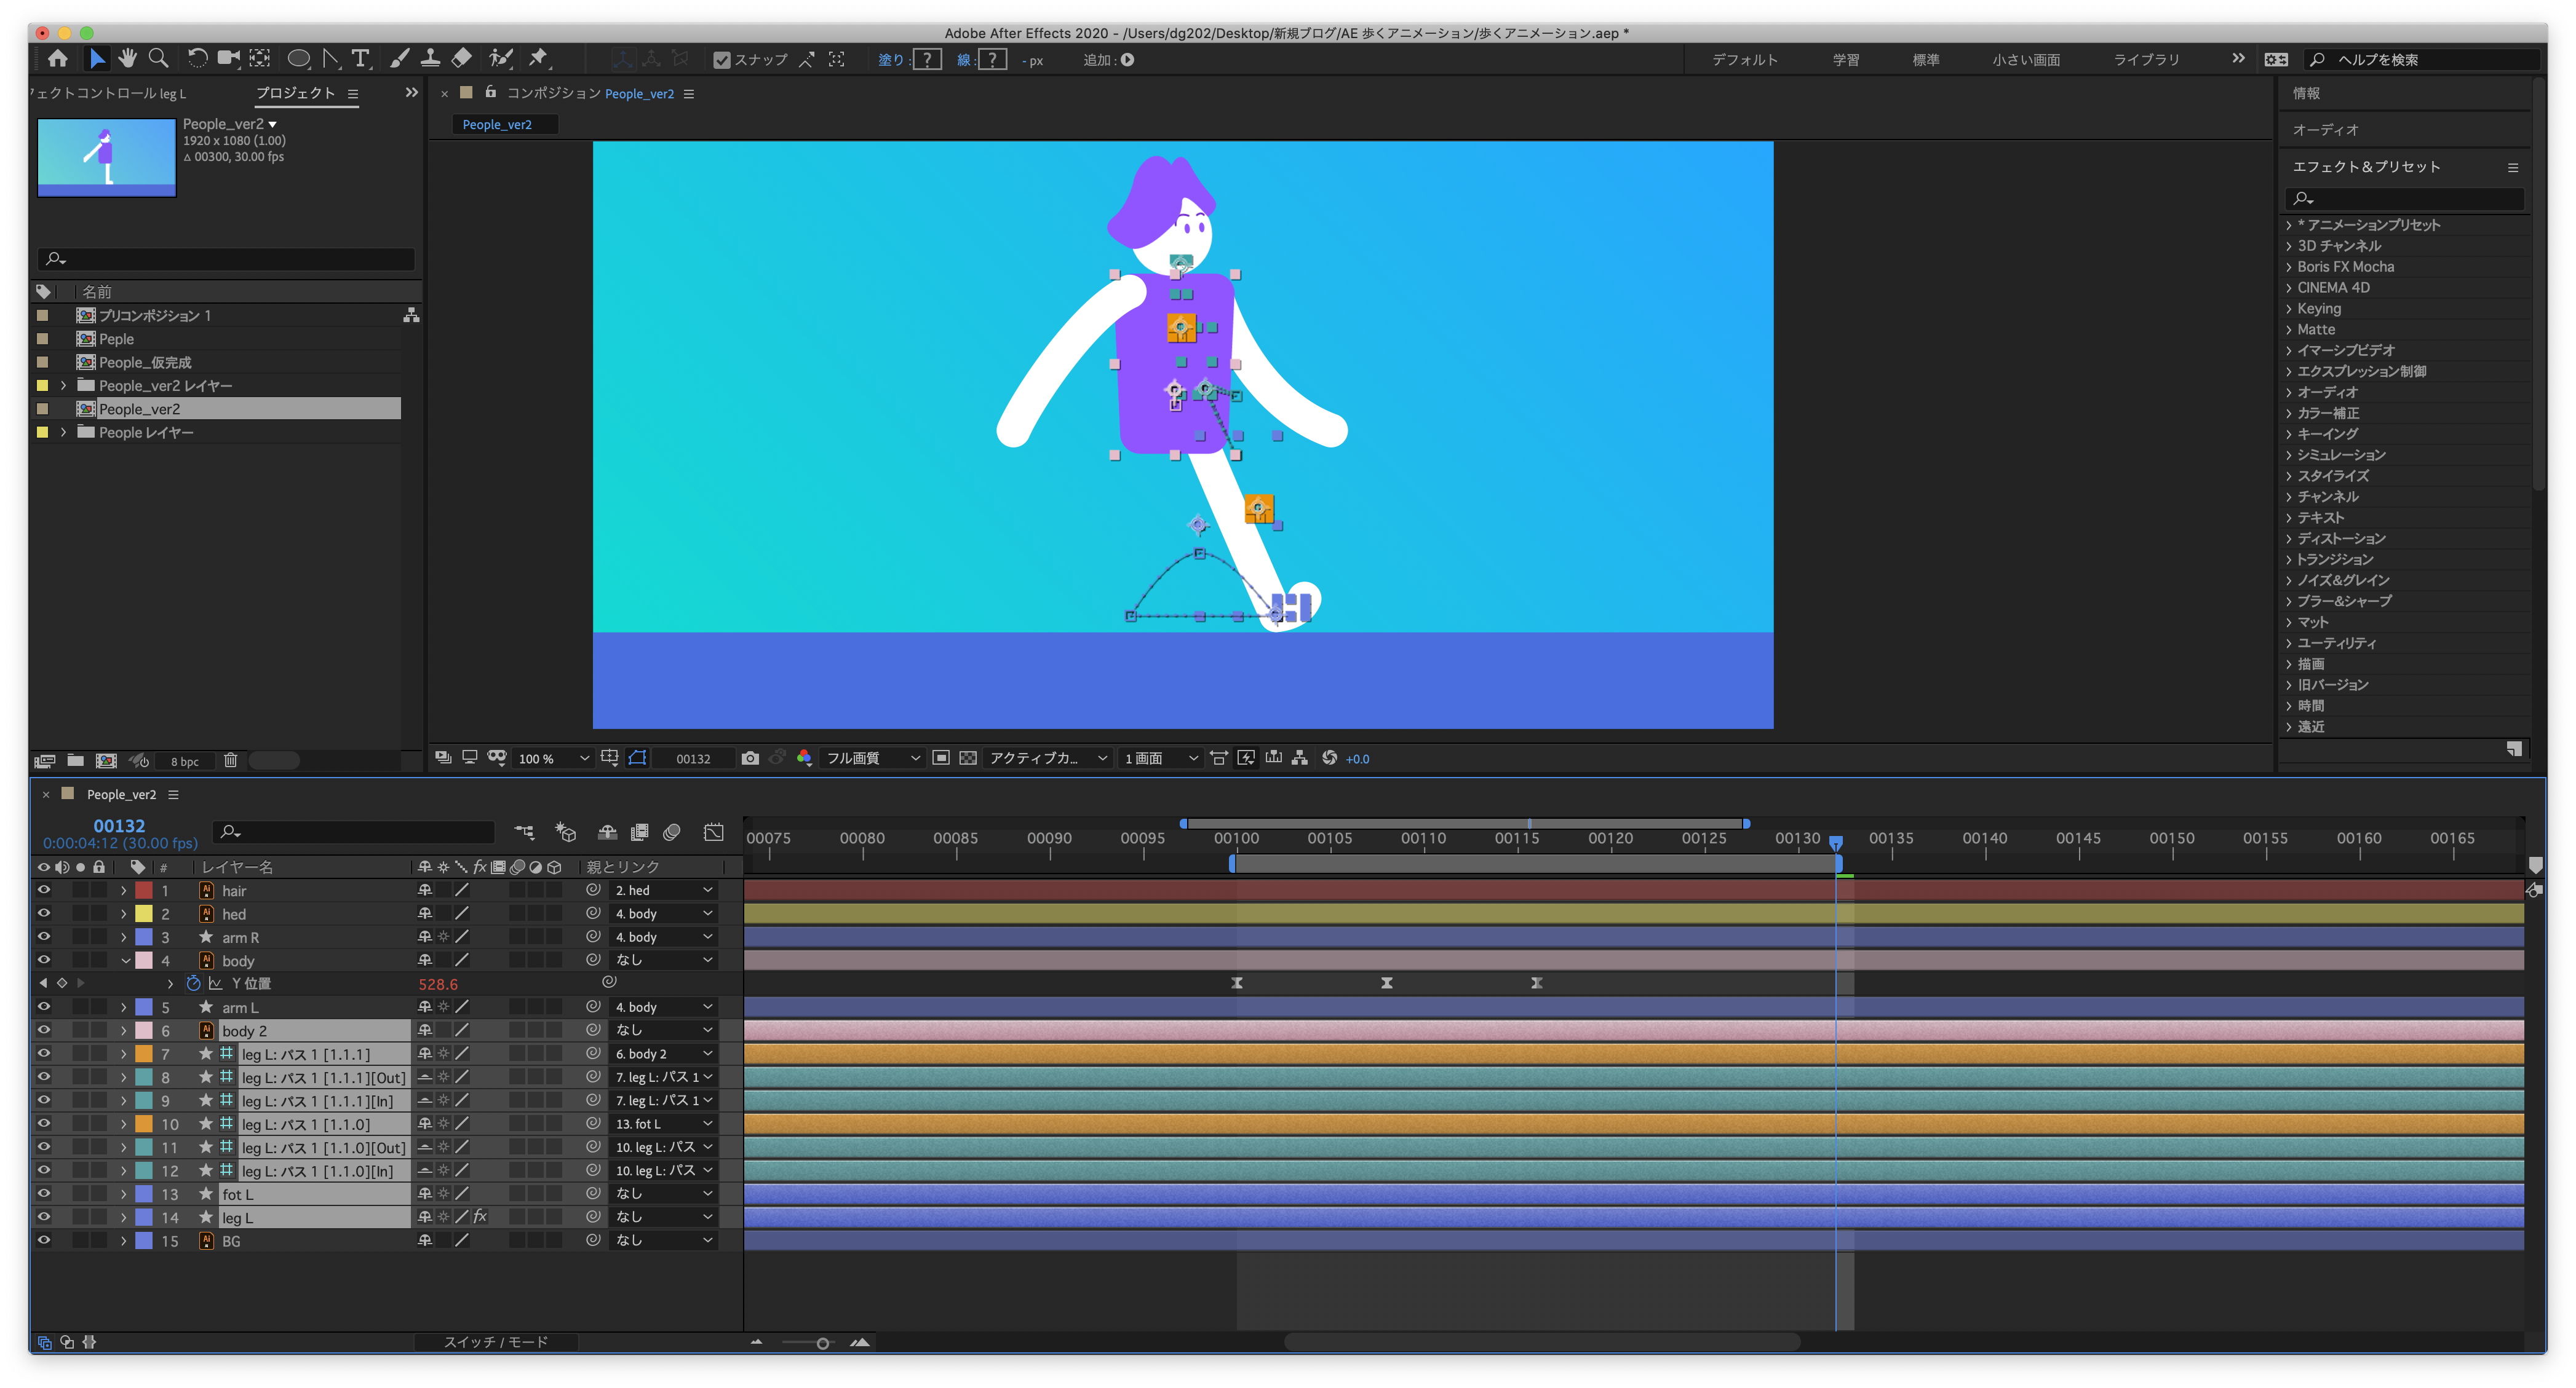Expand the Boris FX Mocha effects category
This screenshot has height=1388, width=2576.
click(2289, 267)
